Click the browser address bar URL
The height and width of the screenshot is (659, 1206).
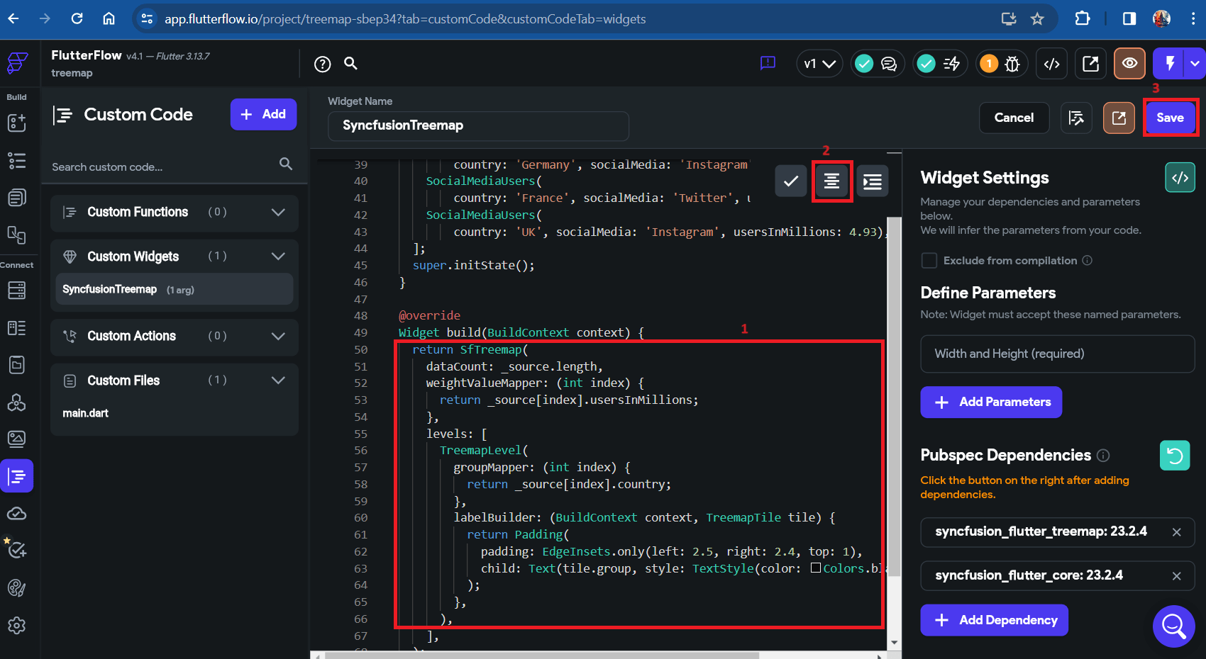coord(405,19)
